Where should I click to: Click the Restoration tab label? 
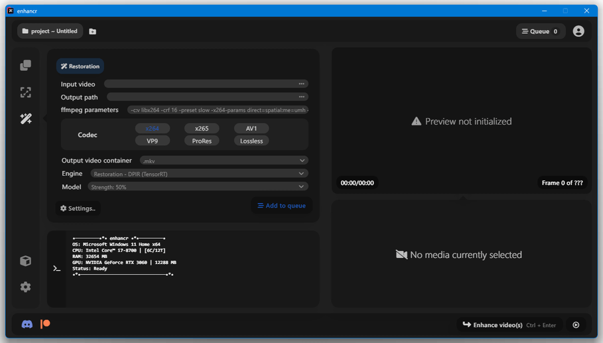click(x=80, y=66)
